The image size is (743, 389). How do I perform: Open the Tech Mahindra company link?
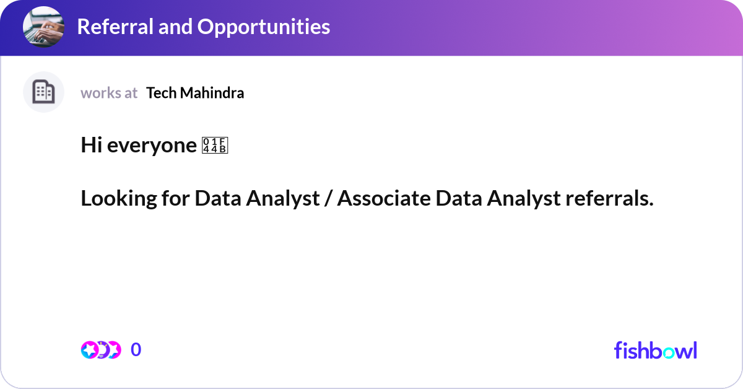tap(195, 93)
